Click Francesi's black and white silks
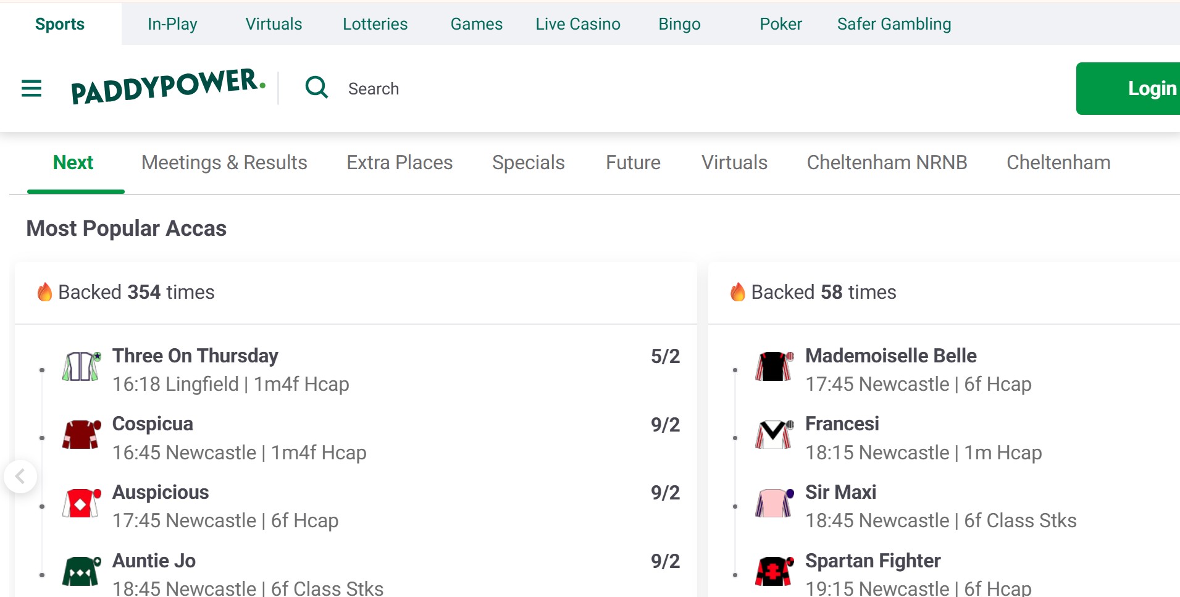The image size is (1180, 597). 774,434
